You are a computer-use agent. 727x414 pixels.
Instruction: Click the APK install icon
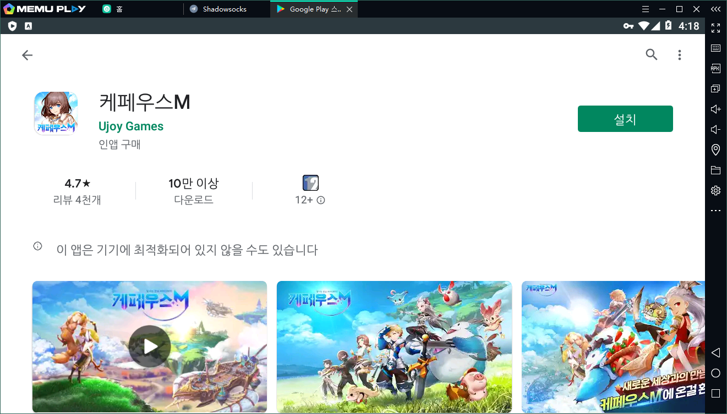coord(715,68)
